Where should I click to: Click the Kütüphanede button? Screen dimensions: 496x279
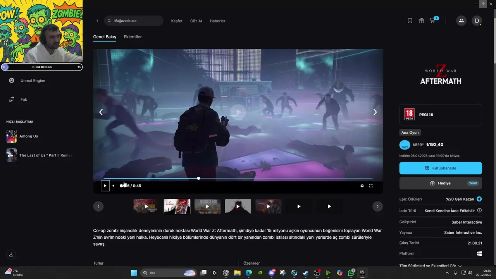441,168
